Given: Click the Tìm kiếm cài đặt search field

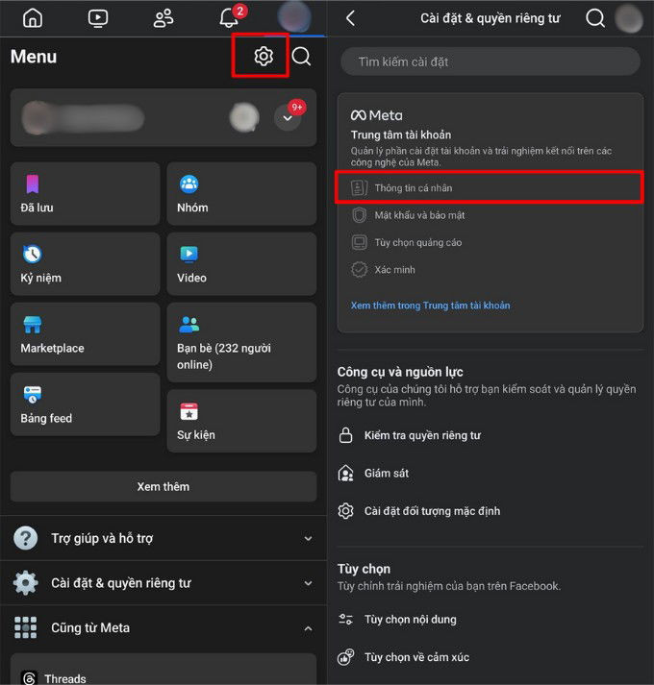Looking at the screenshot, I should (490, 61).
